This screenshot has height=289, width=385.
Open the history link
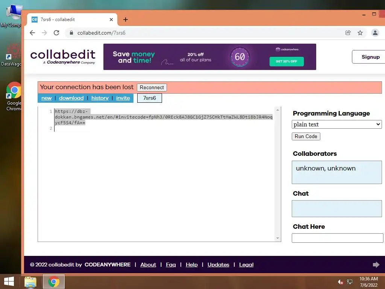[x=100, y=98]
